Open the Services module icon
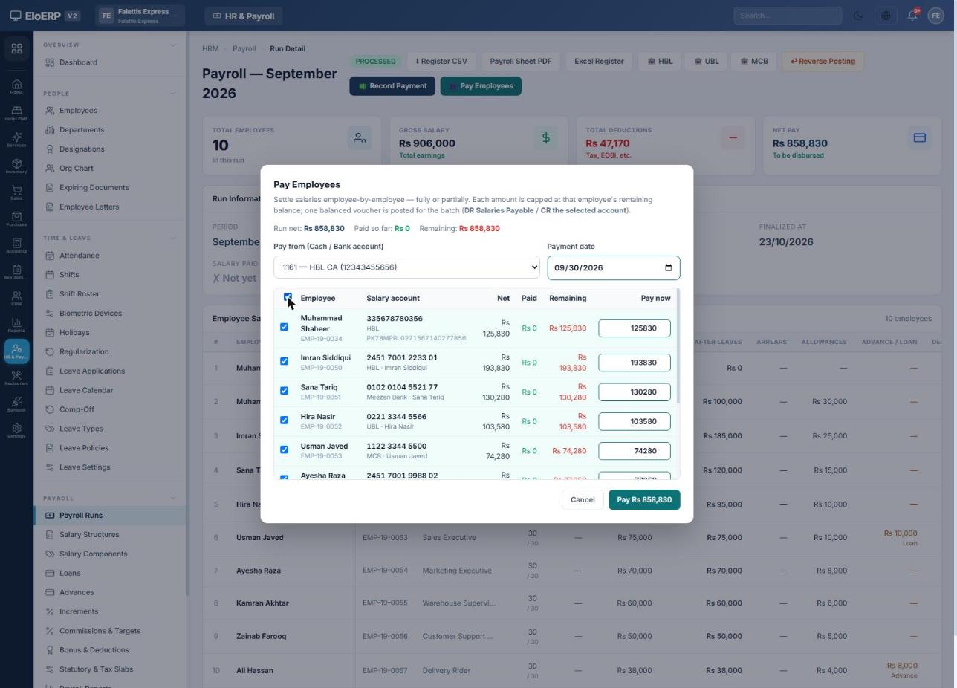The image size is (957, 688). [16, 140]
